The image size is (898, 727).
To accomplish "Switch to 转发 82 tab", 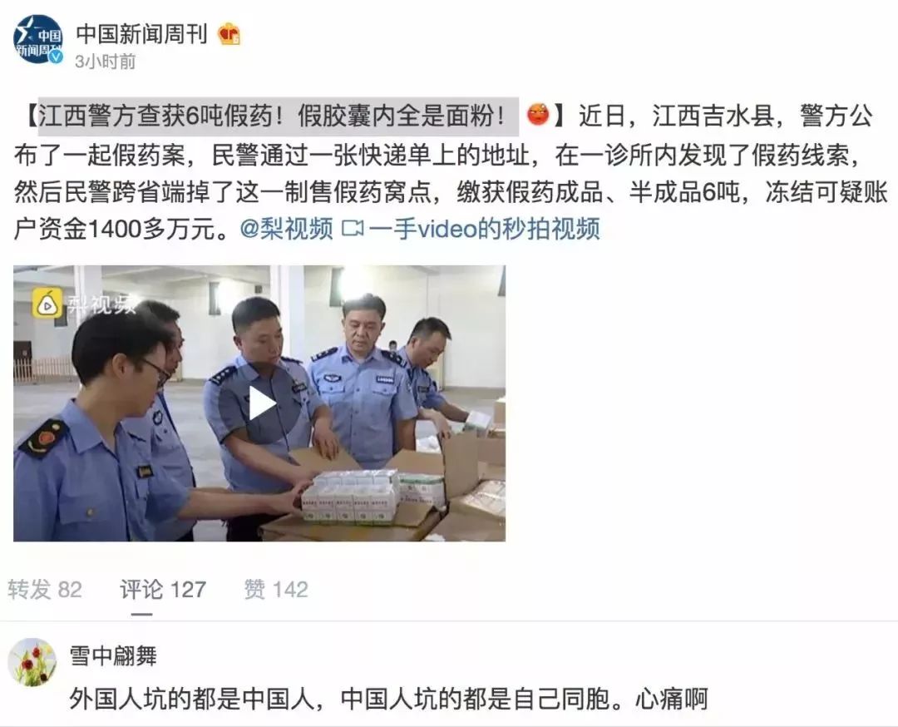I will (x=45, y=590).
